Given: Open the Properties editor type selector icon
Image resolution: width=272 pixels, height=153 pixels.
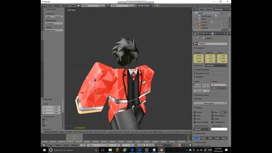Looking at the screenshot, I should tap(195, 34).
